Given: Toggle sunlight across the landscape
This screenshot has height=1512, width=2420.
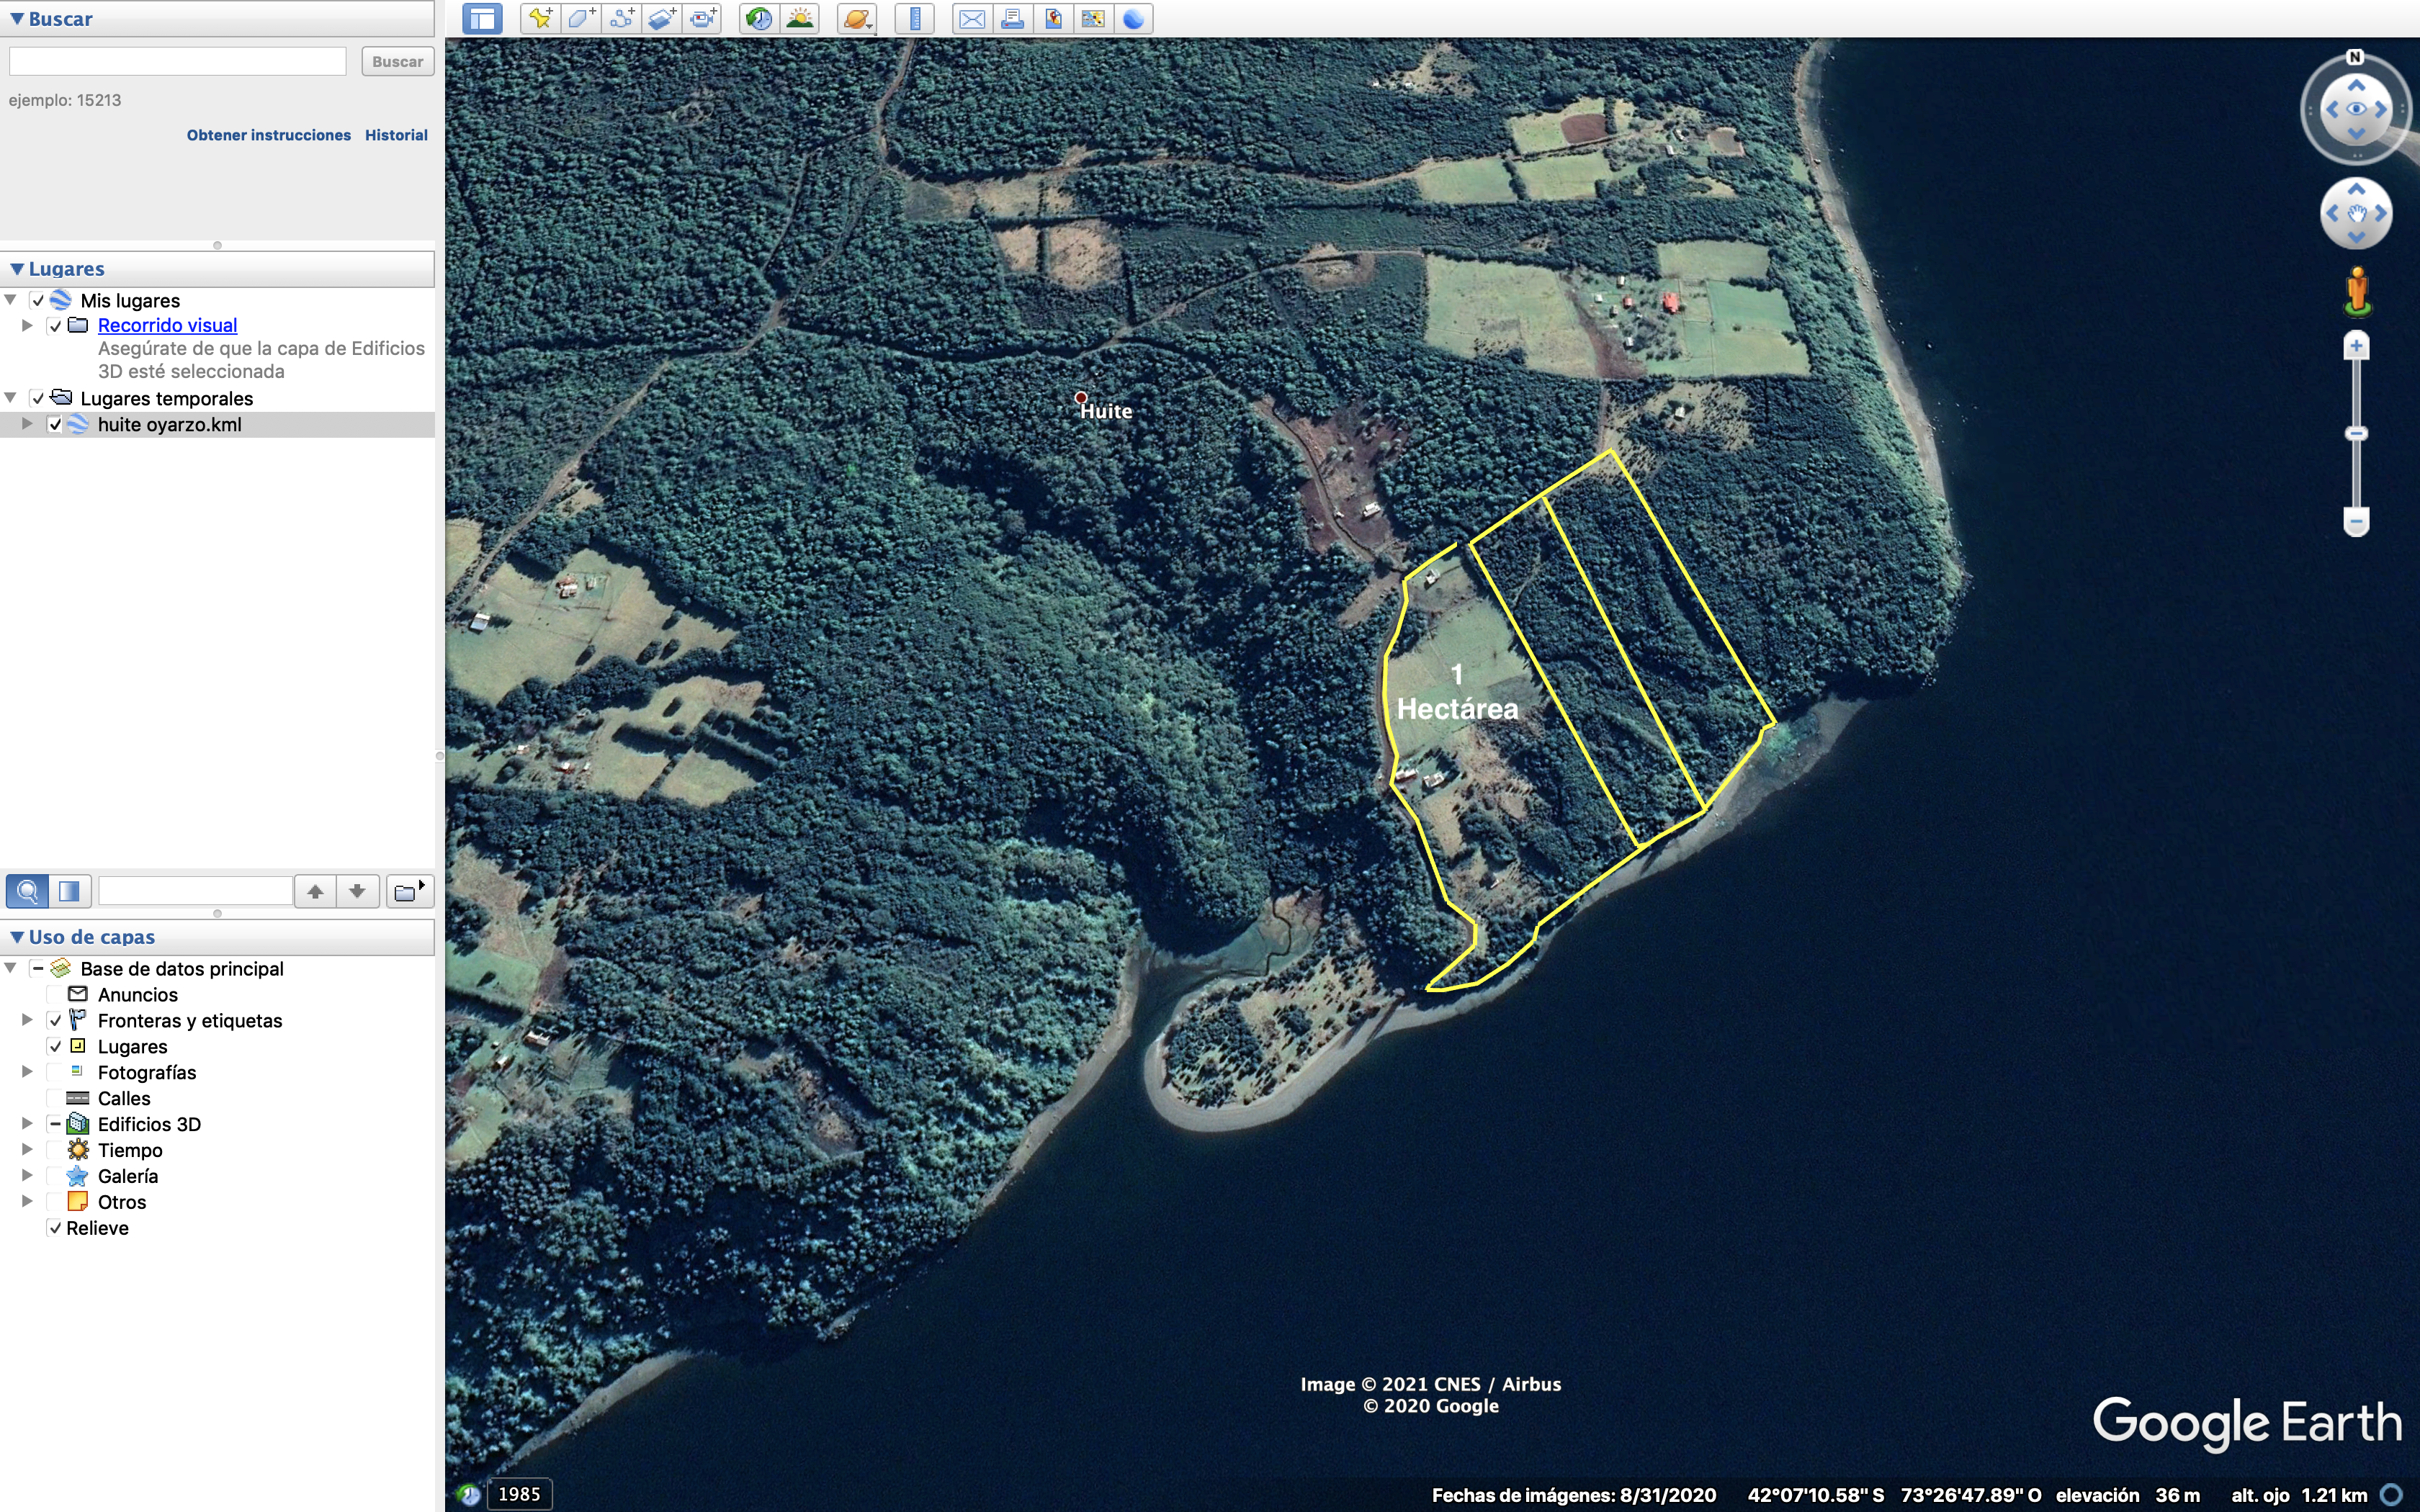Looking at the screenshot, I should (800, 18).
